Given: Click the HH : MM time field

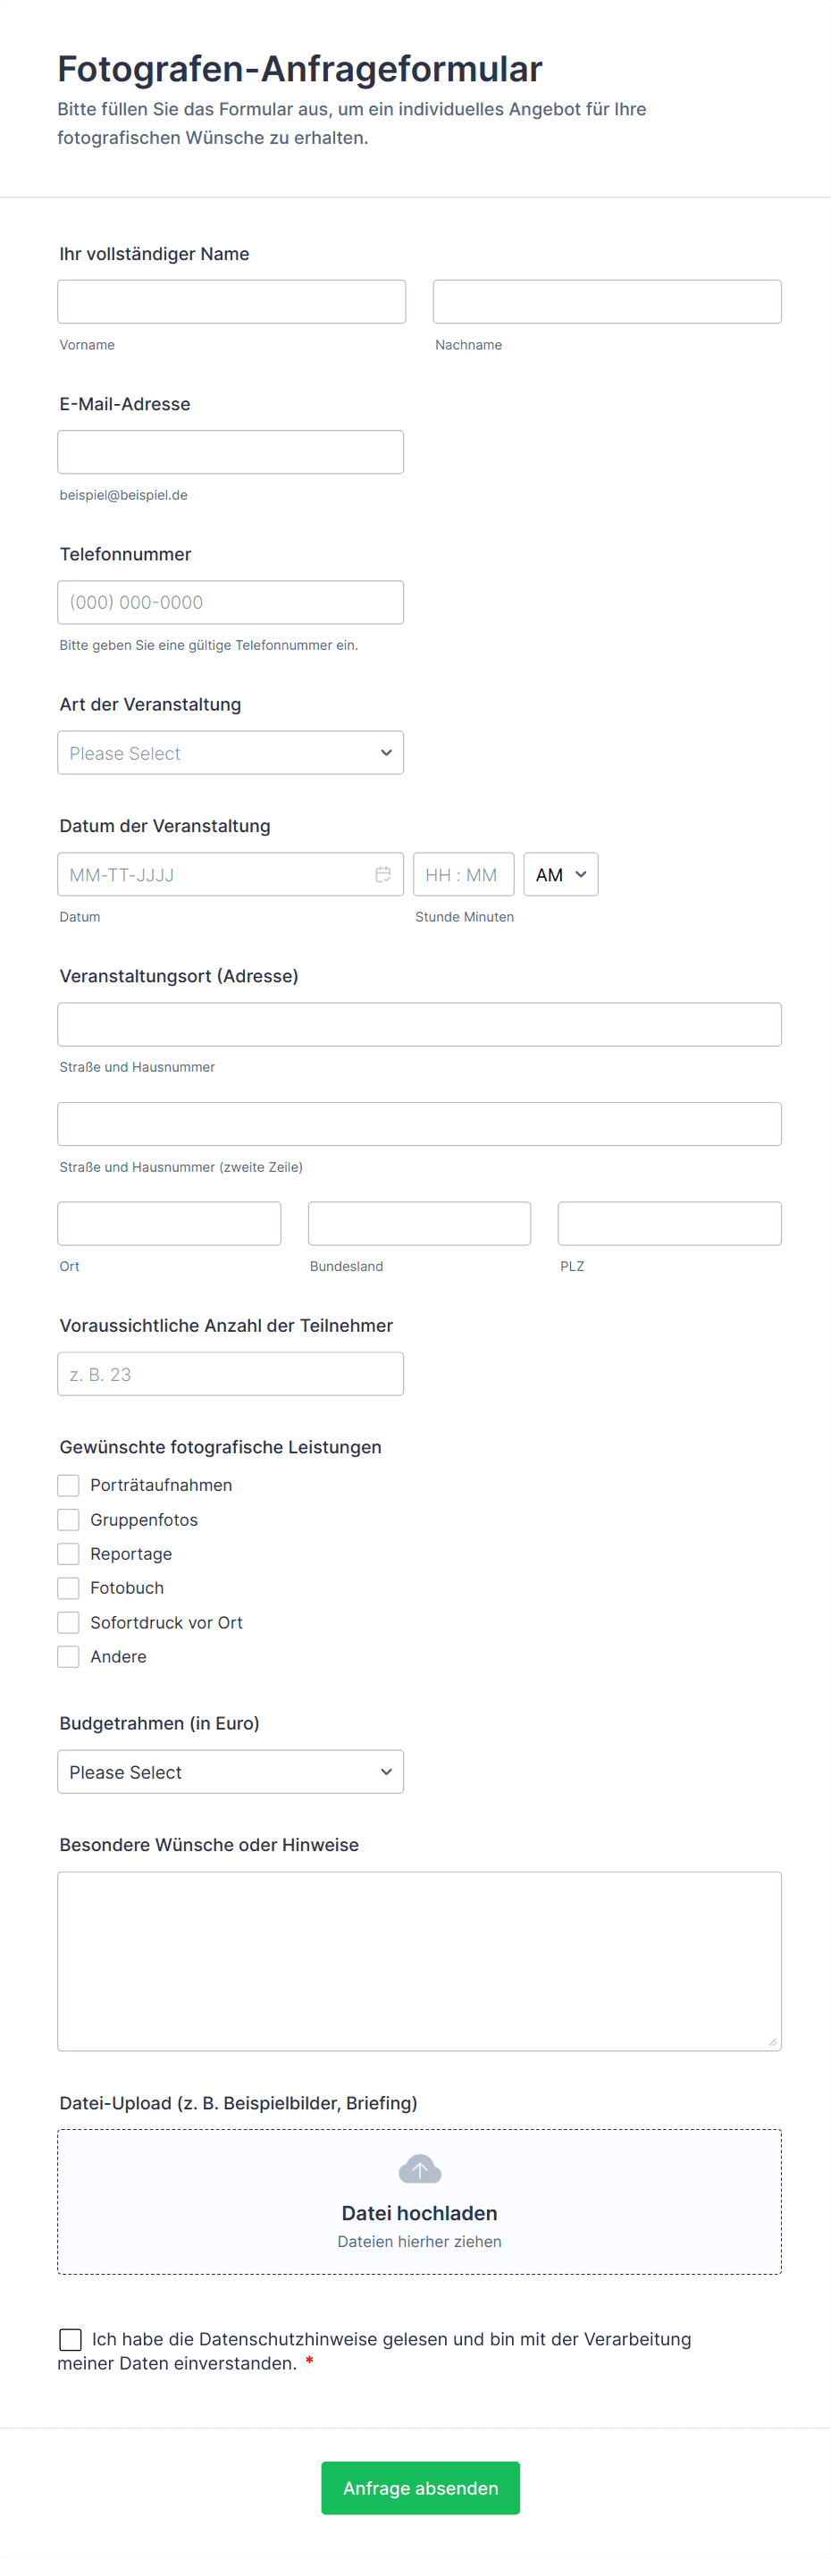Looking at the screenshot, I should click(463, 874).
